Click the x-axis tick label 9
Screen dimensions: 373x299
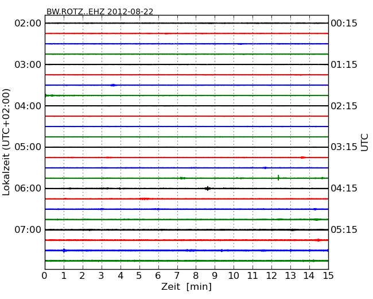215,276
